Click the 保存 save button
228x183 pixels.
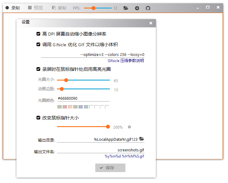[x=110, y=168]
